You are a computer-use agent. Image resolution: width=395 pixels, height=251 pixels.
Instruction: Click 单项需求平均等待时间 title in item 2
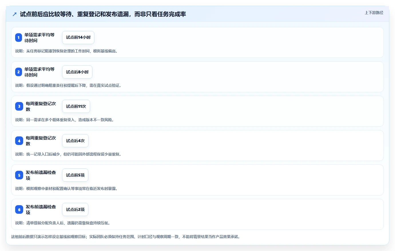coord(39,72)
